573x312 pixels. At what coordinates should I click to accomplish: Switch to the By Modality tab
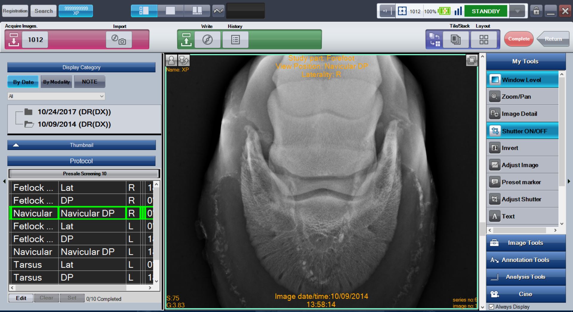point(56,82)
